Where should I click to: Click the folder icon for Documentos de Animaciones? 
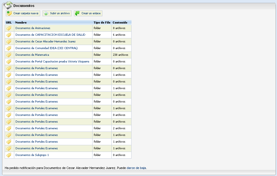[9, 28]
